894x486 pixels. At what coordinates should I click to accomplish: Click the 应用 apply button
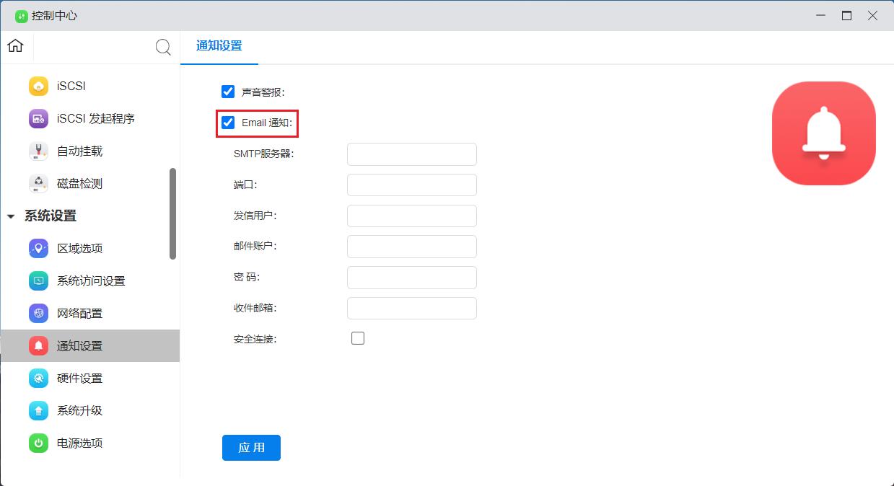point(251,447)
